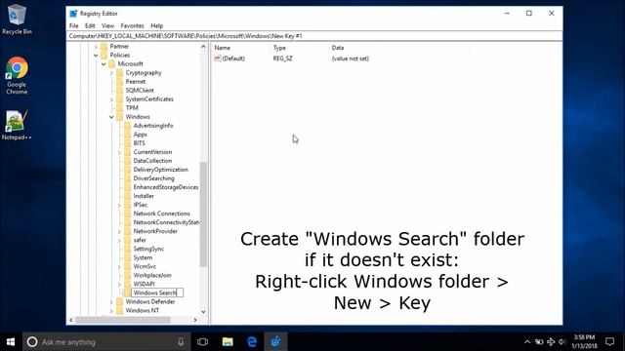Click the Microsoft folder icon

pos(112,64)
